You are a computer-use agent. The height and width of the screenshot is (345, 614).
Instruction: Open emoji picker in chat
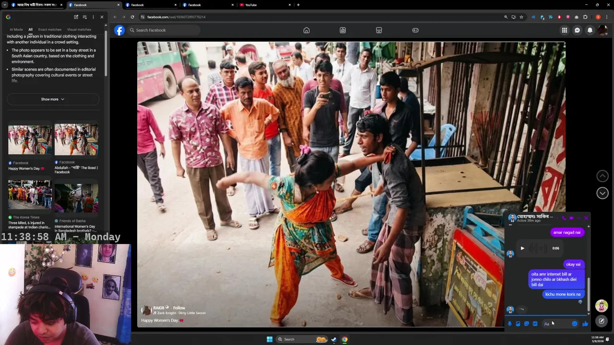[575, 324]
